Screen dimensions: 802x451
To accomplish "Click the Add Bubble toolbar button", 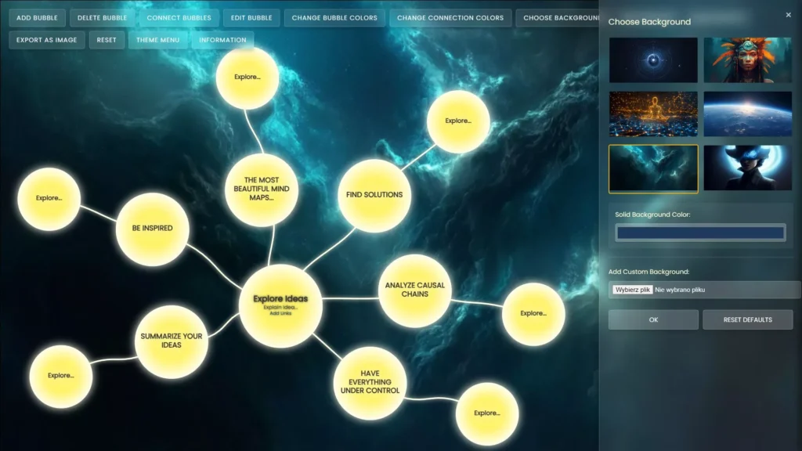I will pyautogui.click(x=37, y=18).
